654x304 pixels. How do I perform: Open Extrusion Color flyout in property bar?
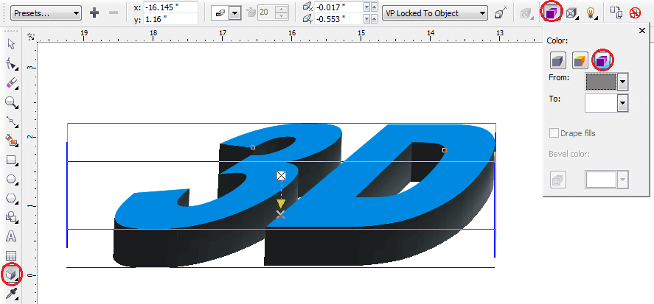552,13
